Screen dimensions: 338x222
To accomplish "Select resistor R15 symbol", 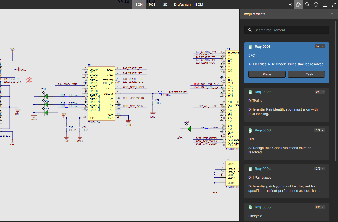I will click(161, 94).
